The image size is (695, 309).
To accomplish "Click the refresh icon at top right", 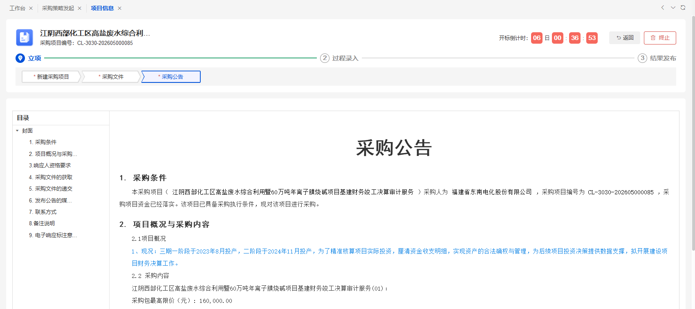I will (683, 8).
